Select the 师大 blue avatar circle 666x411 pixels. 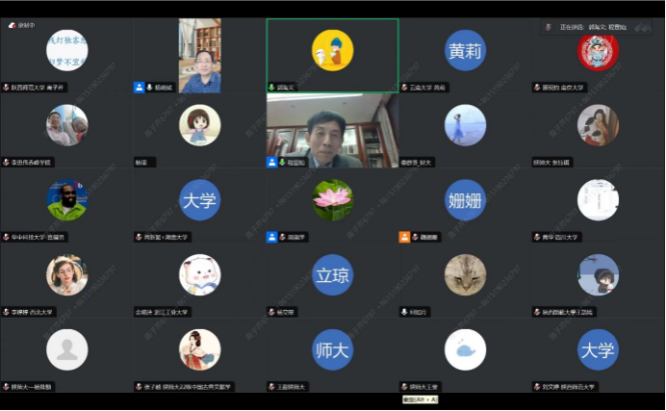point(332,349)
